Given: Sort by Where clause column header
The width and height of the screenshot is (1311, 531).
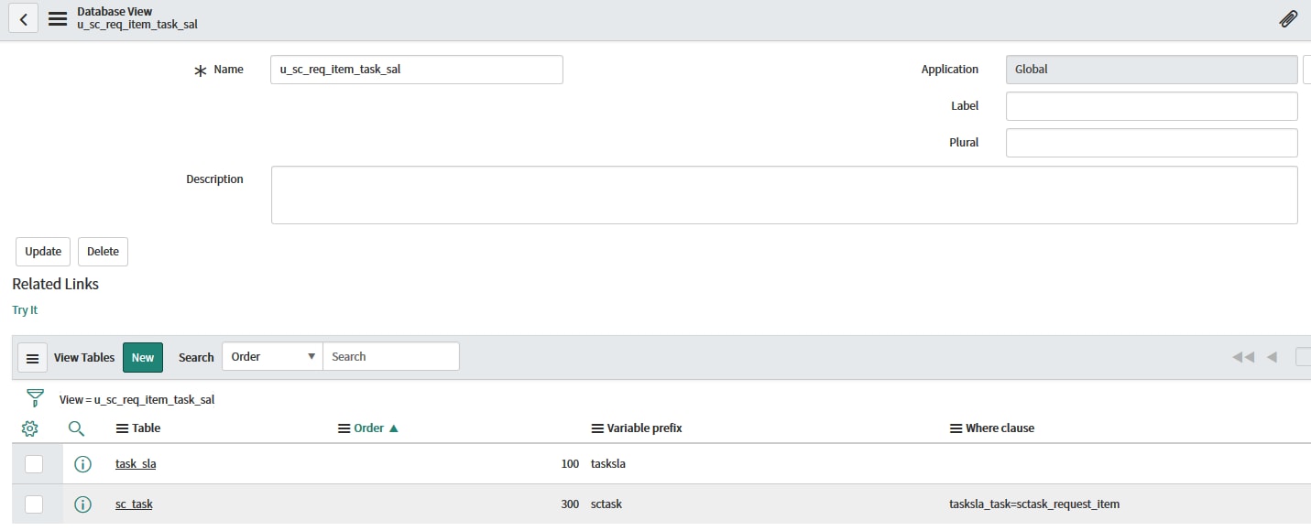Looking at the screenshot, I should click(1000, 428).
